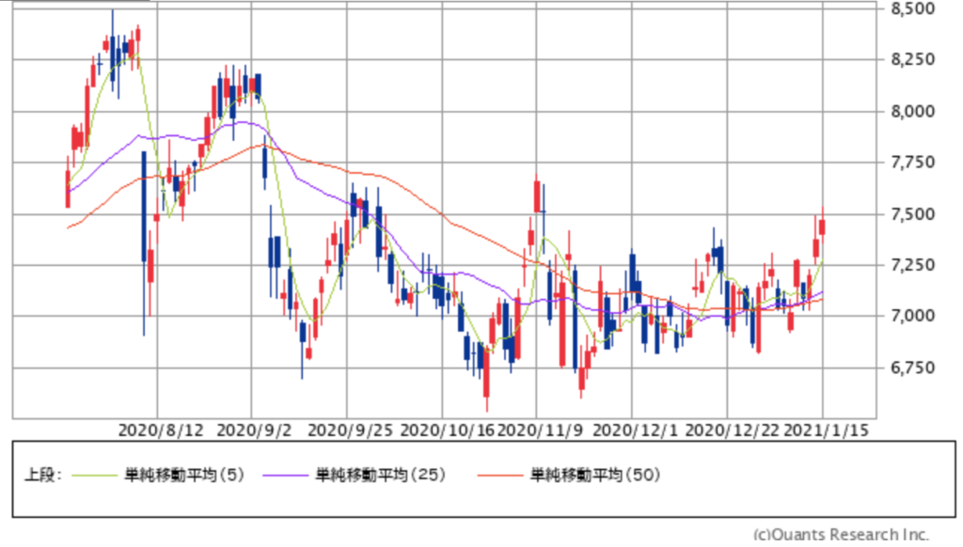
Task: Click the 2021/1/15 date label
Action: click(827, 430)
